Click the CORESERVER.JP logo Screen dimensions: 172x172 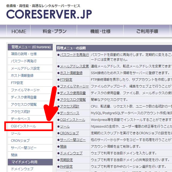pos(49,14)
